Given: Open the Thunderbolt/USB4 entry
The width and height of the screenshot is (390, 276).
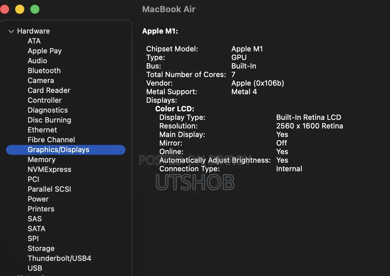Looking at the screenshot, I should 60,258.
